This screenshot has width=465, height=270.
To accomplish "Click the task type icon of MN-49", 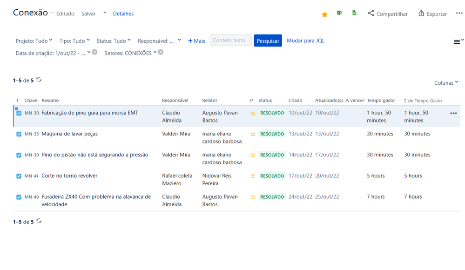I will pos(19,197).
